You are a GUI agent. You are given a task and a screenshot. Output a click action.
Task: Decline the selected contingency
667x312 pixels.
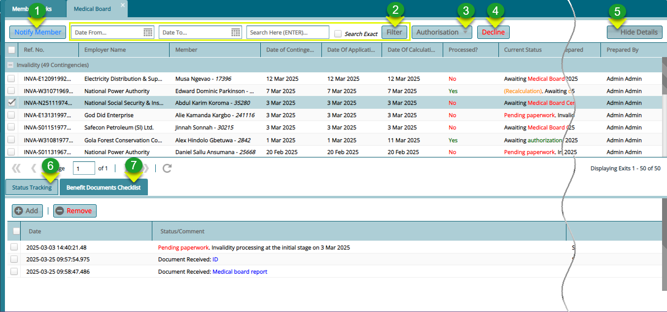493,31
